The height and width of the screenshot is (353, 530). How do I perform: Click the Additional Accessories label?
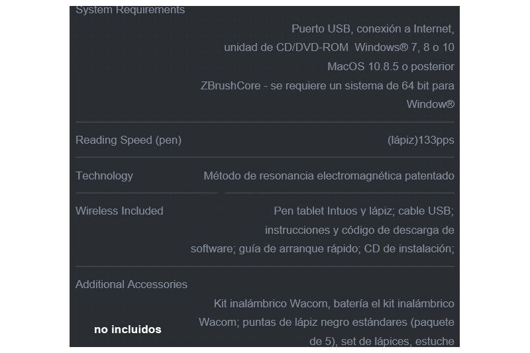[x=131, y=284]
